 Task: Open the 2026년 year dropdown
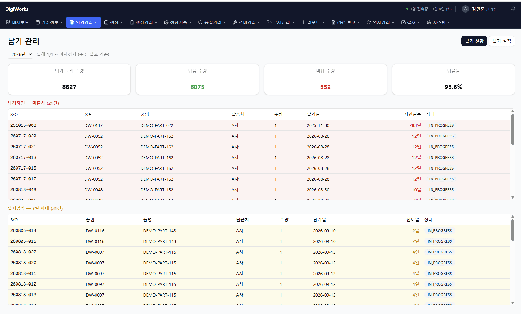point(21,54)
